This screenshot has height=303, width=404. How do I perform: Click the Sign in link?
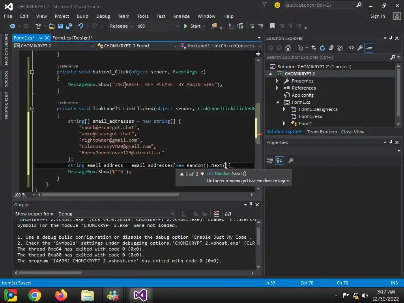coord(378,16)
